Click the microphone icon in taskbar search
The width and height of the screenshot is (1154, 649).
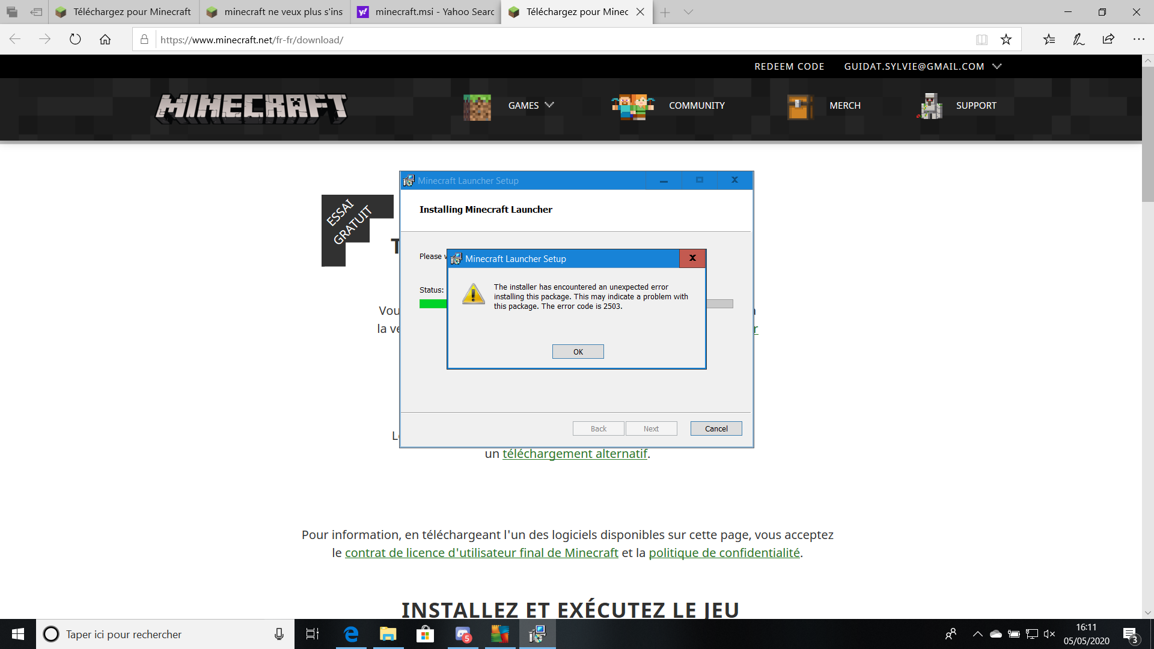coord(279,634)
